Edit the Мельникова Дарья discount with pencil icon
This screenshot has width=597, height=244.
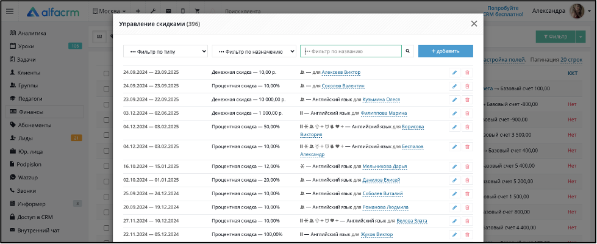pyautogui.click(x=454, y=167)
